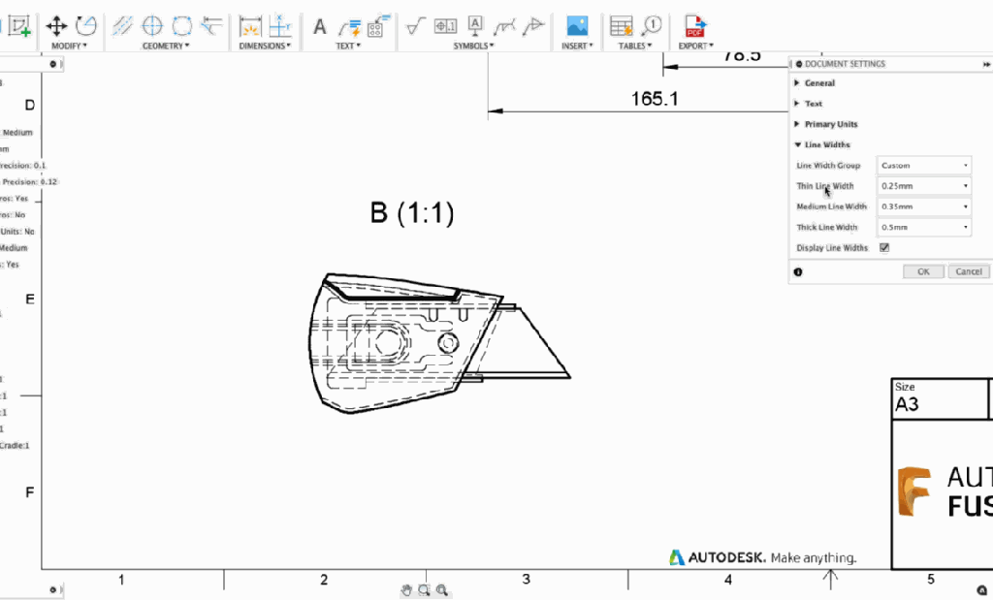Open the Thin Line Width dropdown
This screenshot has height=600, width=993.
click(923, 186)
